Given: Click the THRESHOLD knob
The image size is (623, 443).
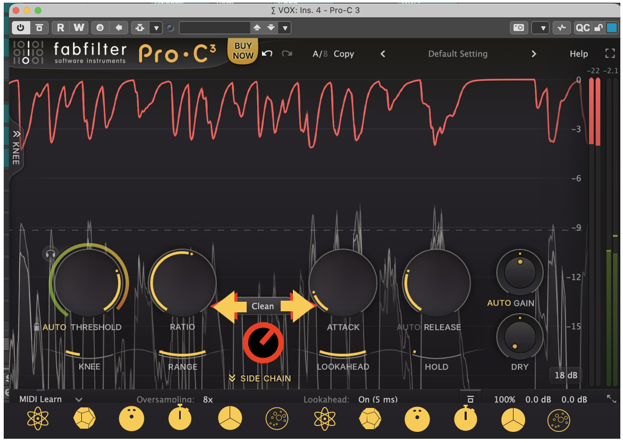Looking at the screenshot, I should tap(88, 283).
